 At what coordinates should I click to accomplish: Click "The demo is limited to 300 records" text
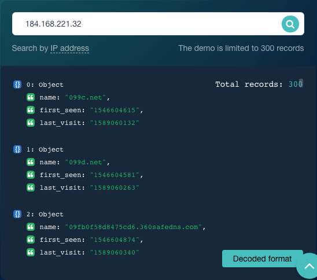tap(241, 49)
